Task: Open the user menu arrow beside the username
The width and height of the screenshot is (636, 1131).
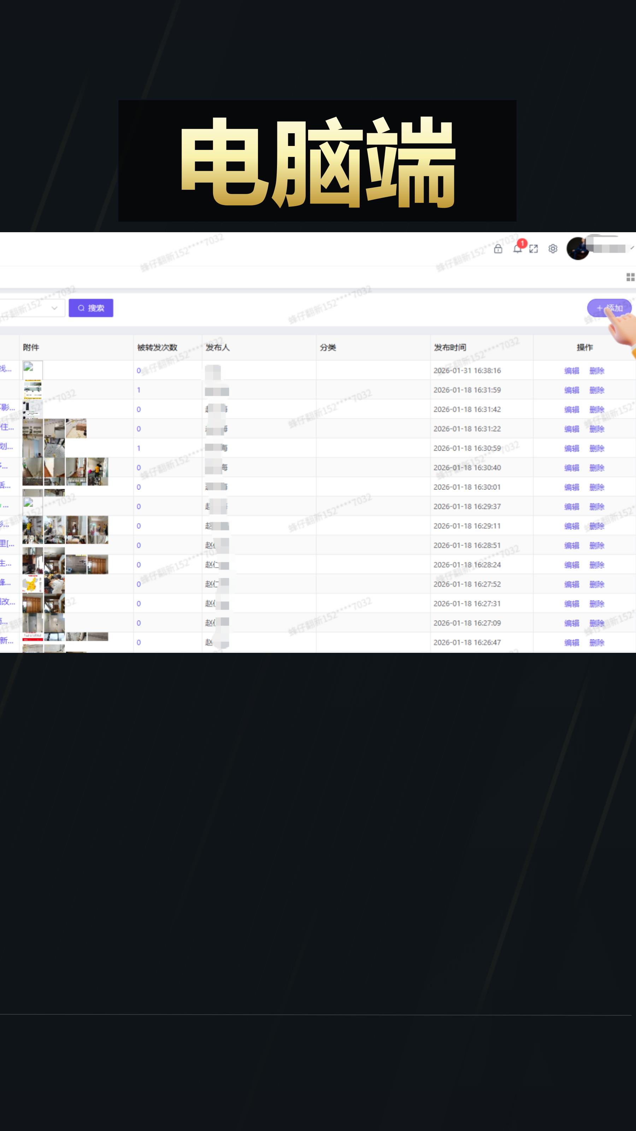Action: tap(632, 248)
